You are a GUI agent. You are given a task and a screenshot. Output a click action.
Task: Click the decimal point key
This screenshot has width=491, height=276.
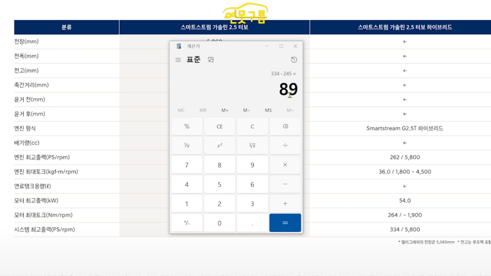(x=252, y=223)
